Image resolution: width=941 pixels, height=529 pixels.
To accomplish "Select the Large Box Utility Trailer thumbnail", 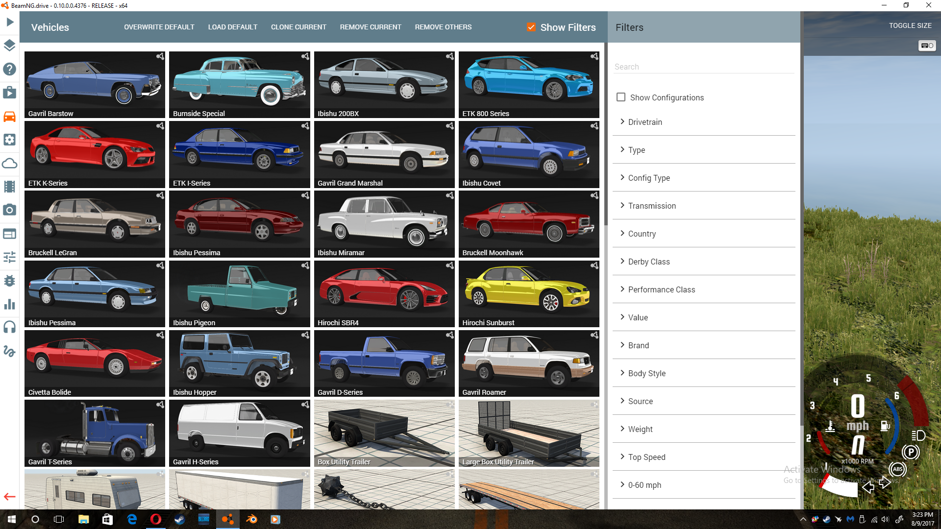I will 529,433.
